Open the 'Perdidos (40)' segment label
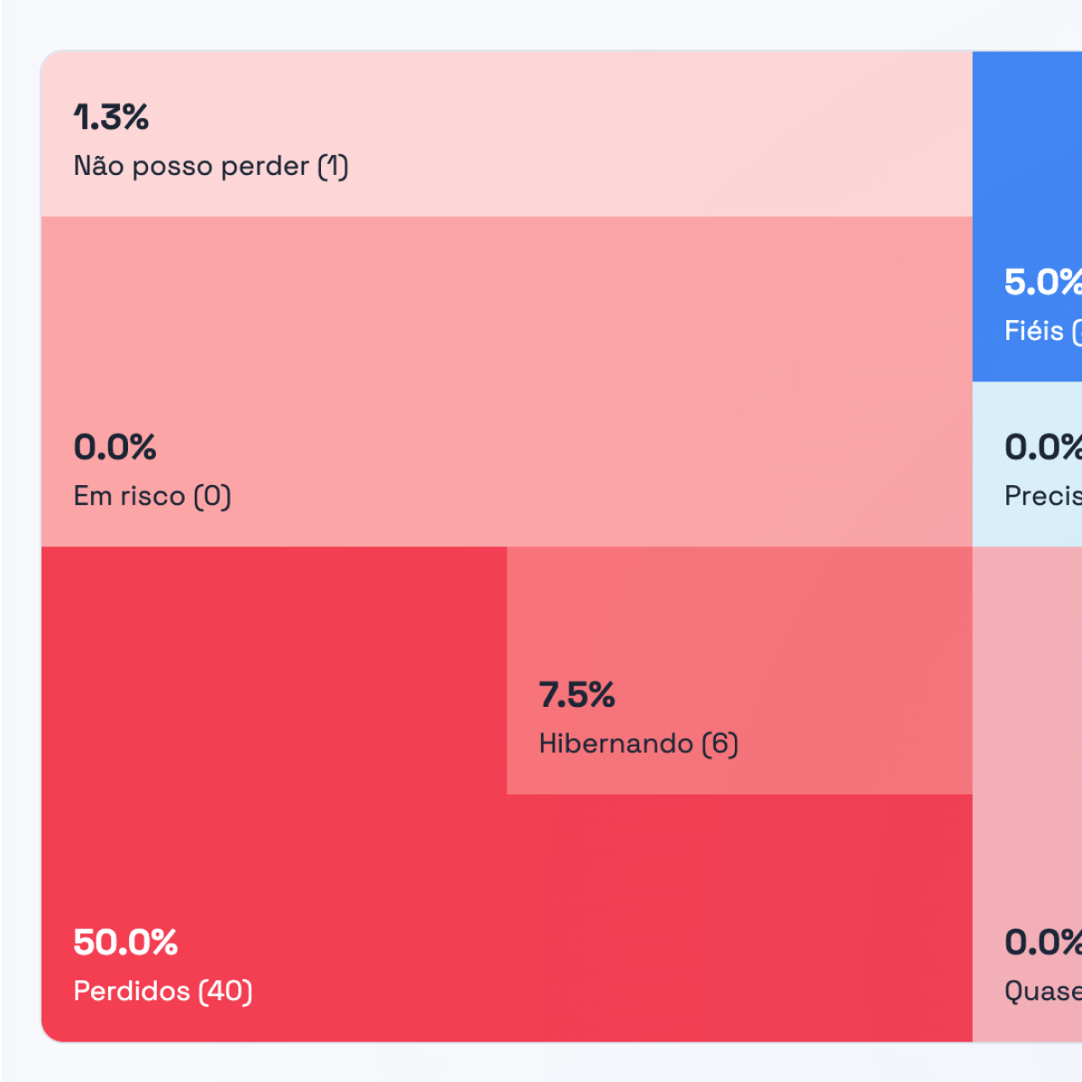 point(163,991)
